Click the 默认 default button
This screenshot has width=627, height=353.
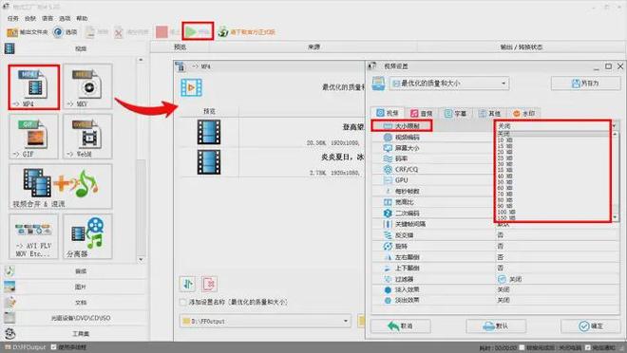tap(496, 326)
